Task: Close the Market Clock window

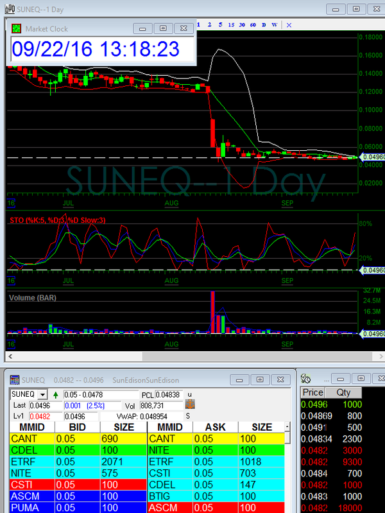Action: click(184, 28)
